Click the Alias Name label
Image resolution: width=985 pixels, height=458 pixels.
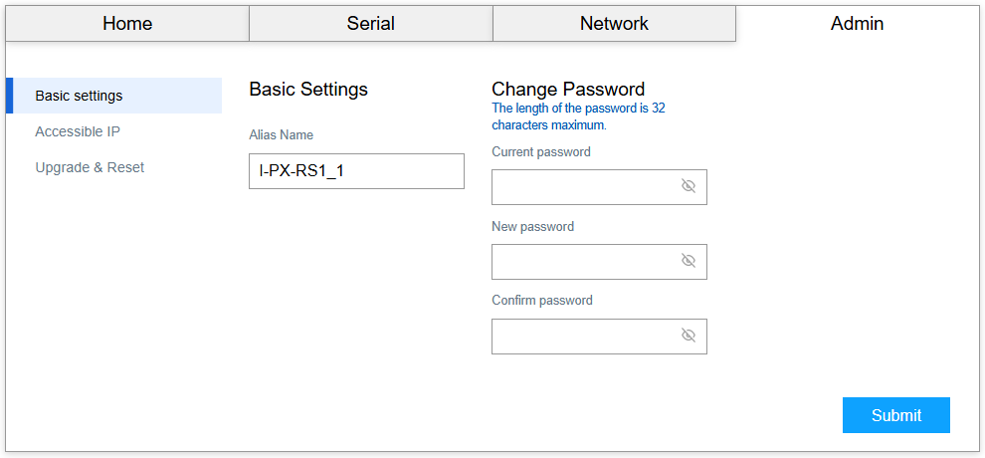(x=282, y=135)
